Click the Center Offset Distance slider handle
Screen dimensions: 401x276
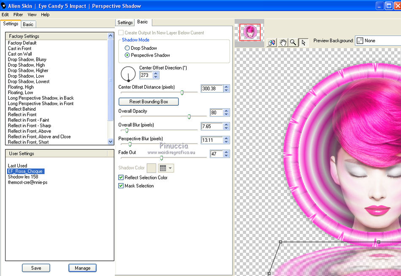[182, 92]
